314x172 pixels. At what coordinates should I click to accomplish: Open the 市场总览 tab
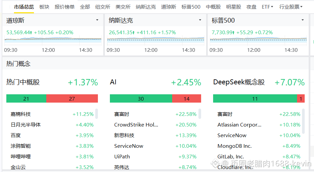click(x=24, y=7)
